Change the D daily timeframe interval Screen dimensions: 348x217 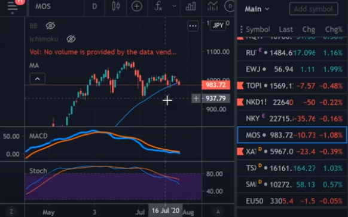94,6
